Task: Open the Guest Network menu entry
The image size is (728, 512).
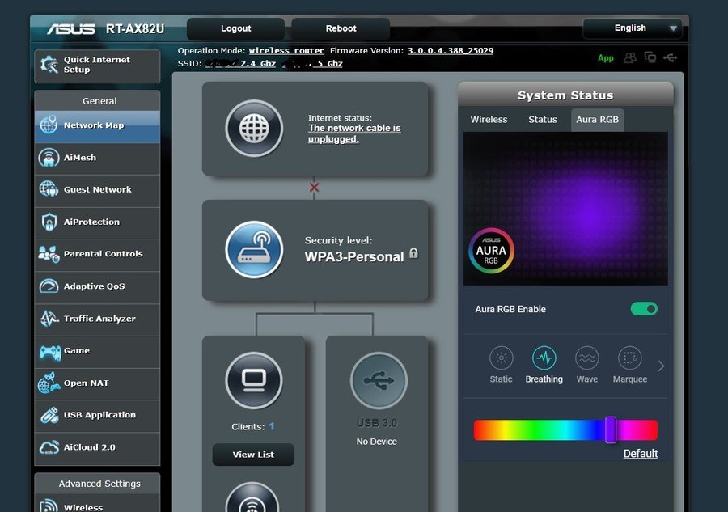Action: [97, 190]
